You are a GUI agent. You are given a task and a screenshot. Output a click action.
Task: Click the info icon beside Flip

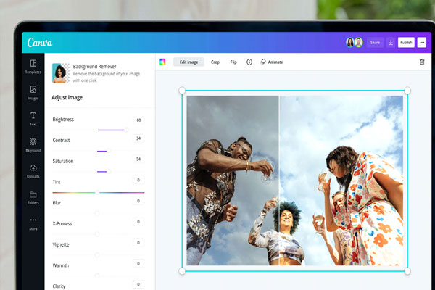coord(249,62)
